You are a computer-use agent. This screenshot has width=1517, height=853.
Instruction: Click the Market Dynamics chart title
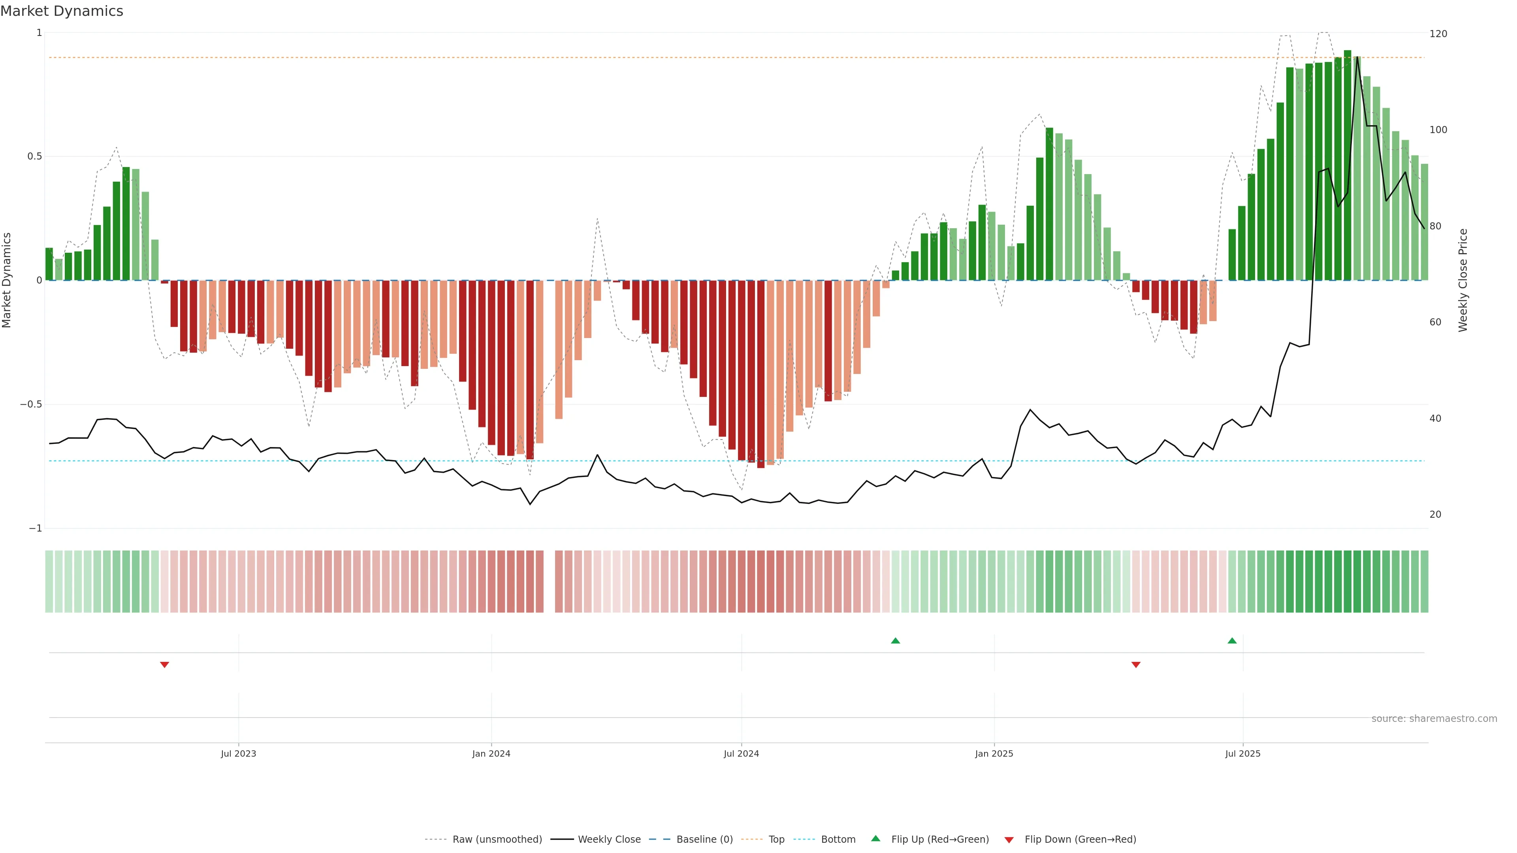62,11
